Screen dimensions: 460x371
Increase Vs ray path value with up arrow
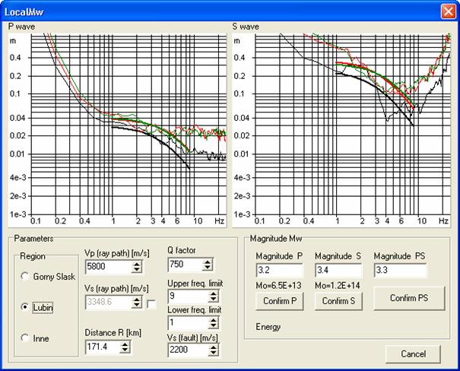(x=137, y=300)
